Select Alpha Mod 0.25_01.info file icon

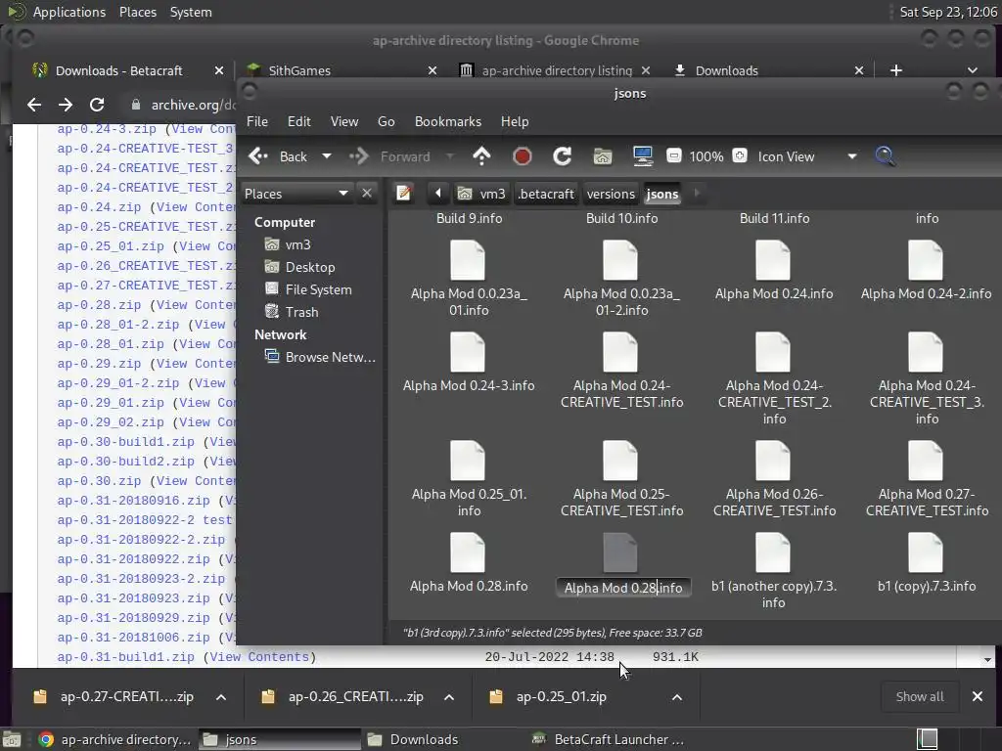tap(468, 462)
